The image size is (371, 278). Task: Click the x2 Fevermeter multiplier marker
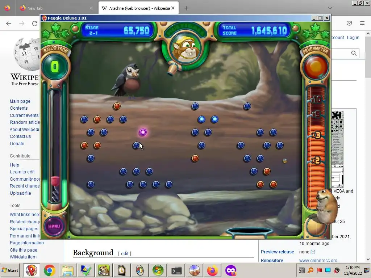click(316, 160)
